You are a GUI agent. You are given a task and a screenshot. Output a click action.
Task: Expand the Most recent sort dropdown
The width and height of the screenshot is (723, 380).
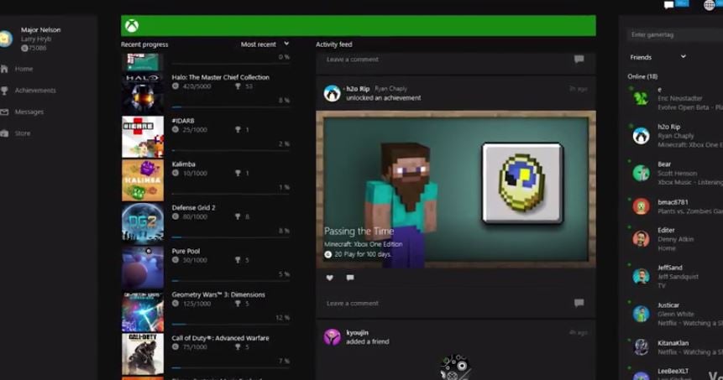click(265, 44)
